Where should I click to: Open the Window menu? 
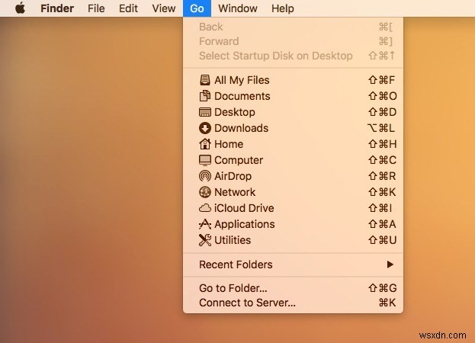tap(238, 8)
